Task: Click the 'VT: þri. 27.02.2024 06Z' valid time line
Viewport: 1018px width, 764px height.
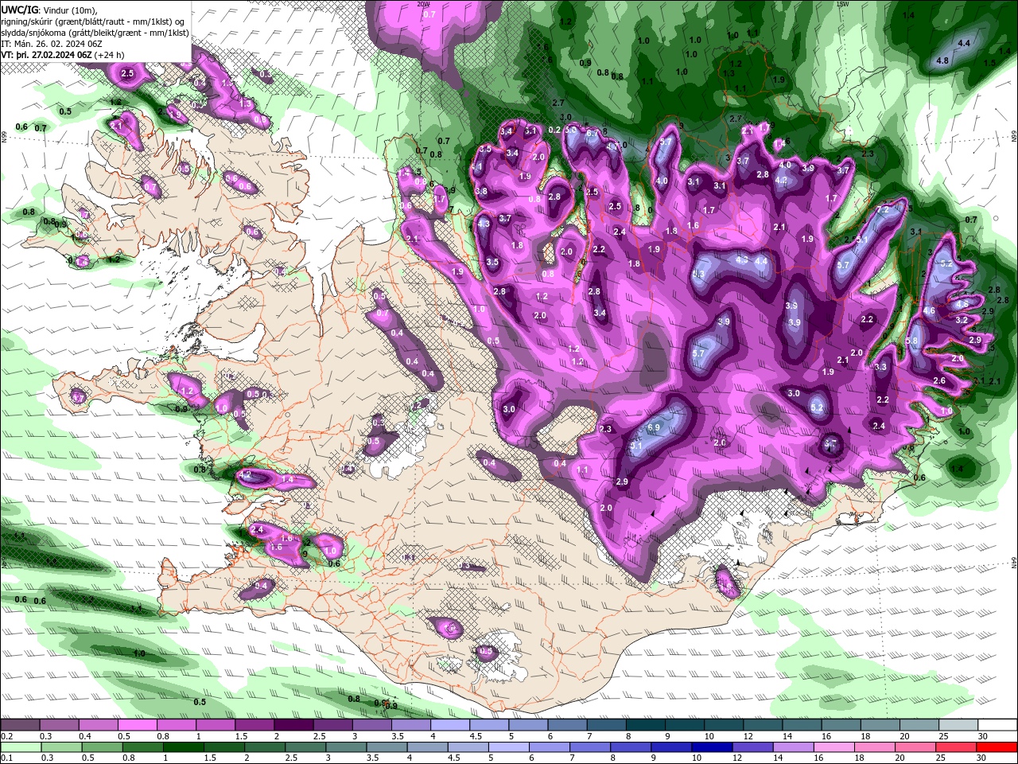Action: coord(46,55)
